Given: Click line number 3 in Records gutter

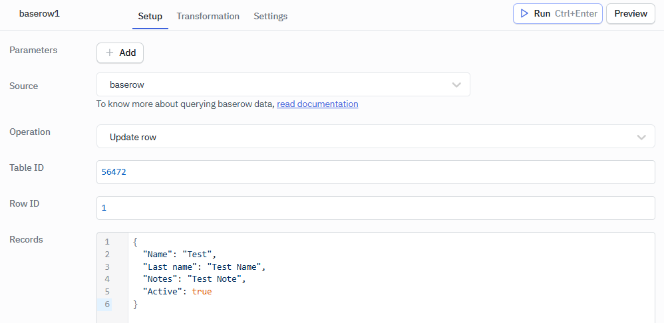Looking at the screenshot, I should [107, 267].
